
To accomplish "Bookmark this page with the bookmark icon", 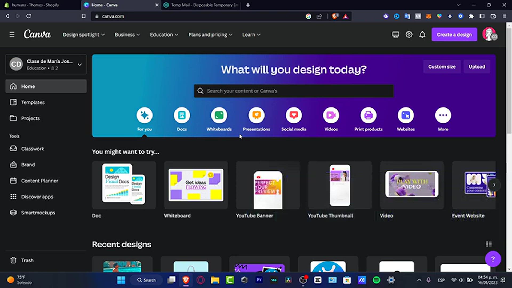I will (x=83, y=16).
